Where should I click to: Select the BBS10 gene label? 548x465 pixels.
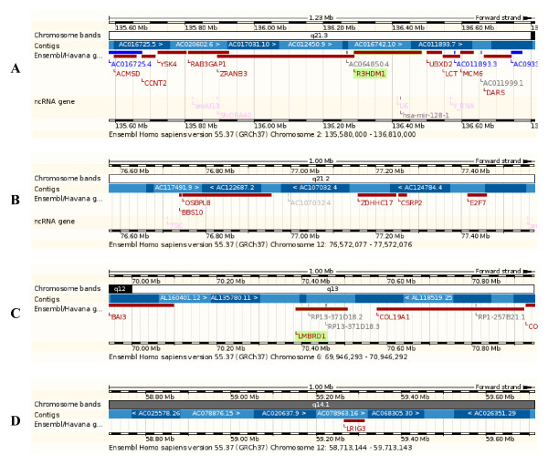(x=192, y=212)
